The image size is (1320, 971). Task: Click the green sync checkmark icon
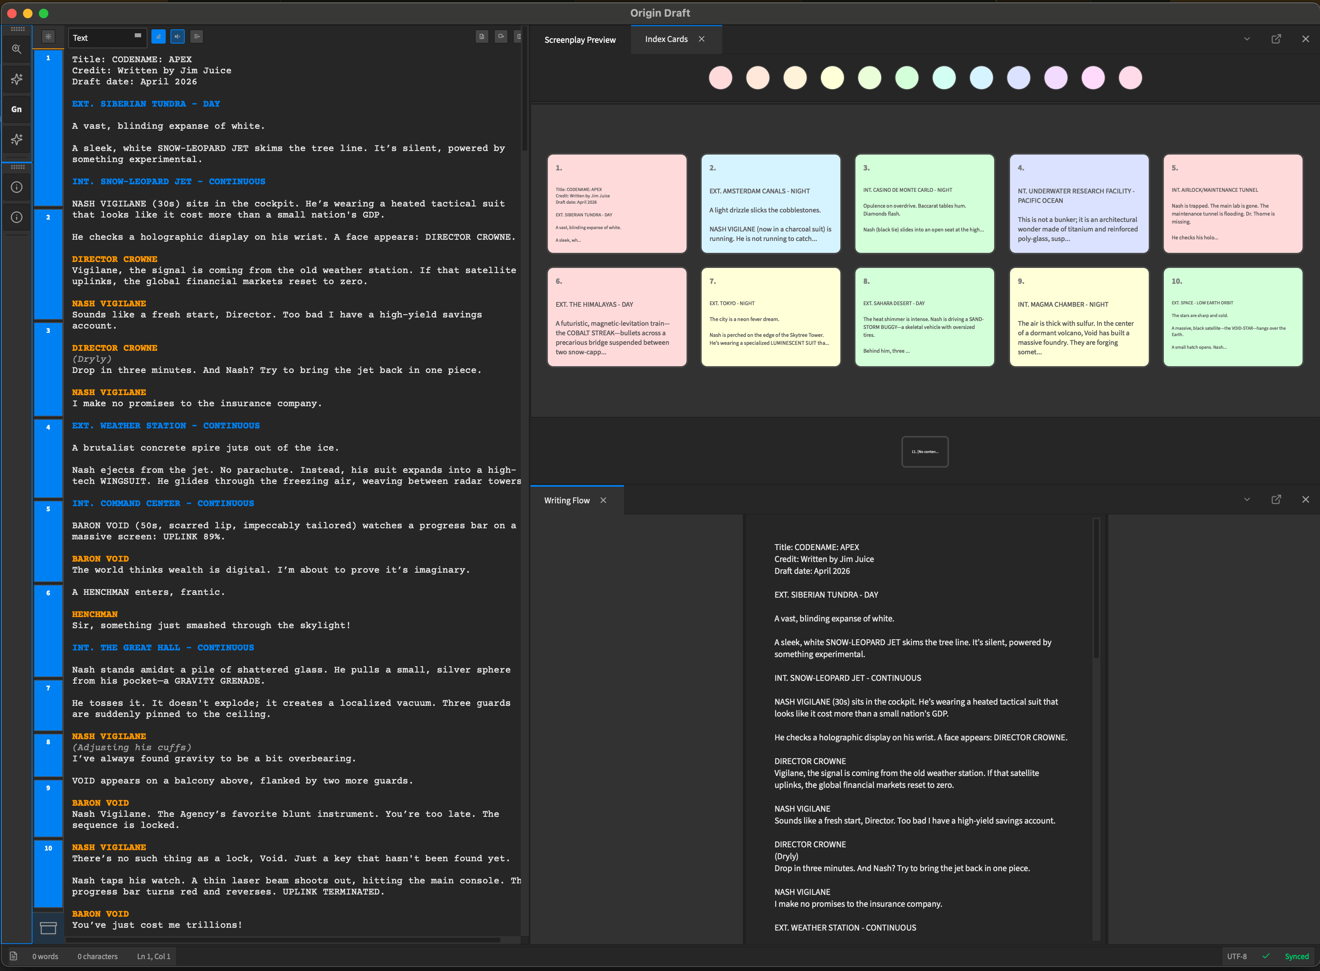[x=1266, y=956]
